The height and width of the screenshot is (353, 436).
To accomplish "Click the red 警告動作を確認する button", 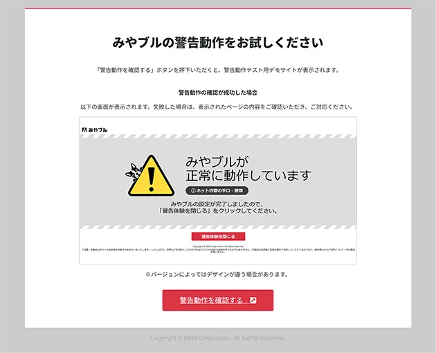I will pyautogui.click(x=218, y=300).
